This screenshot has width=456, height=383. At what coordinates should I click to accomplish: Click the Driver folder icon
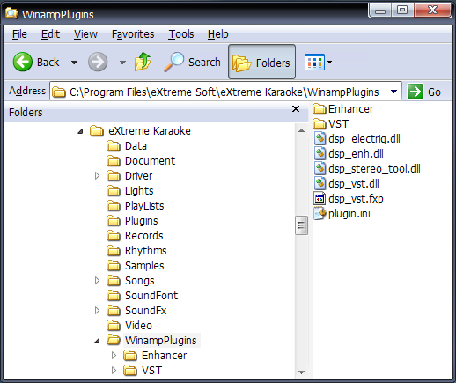click(114, 176)
